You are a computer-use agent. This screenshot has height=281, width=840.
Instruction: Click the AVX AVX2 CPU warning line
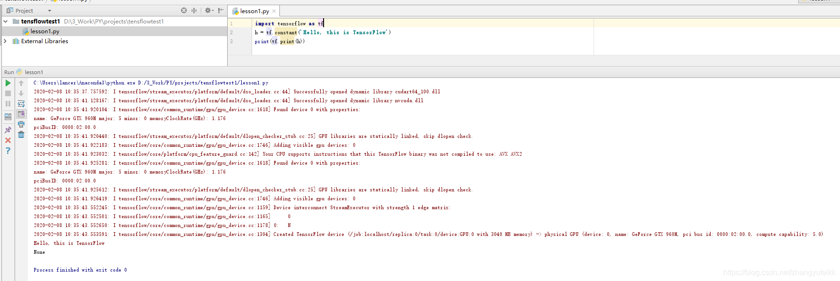(x=278, y=154)
